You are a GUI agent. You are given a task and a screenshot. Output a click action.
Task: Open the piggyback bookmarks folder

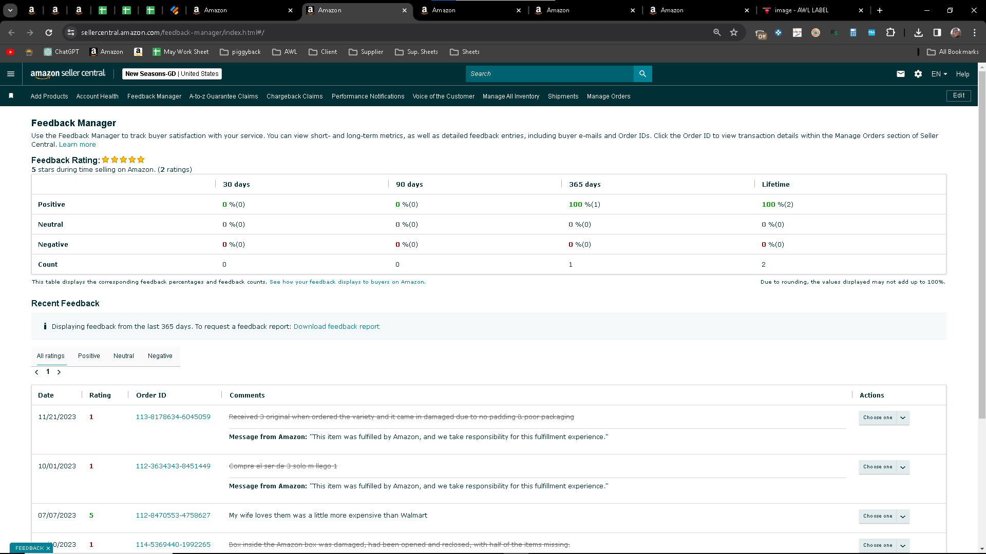coord(240,52)
